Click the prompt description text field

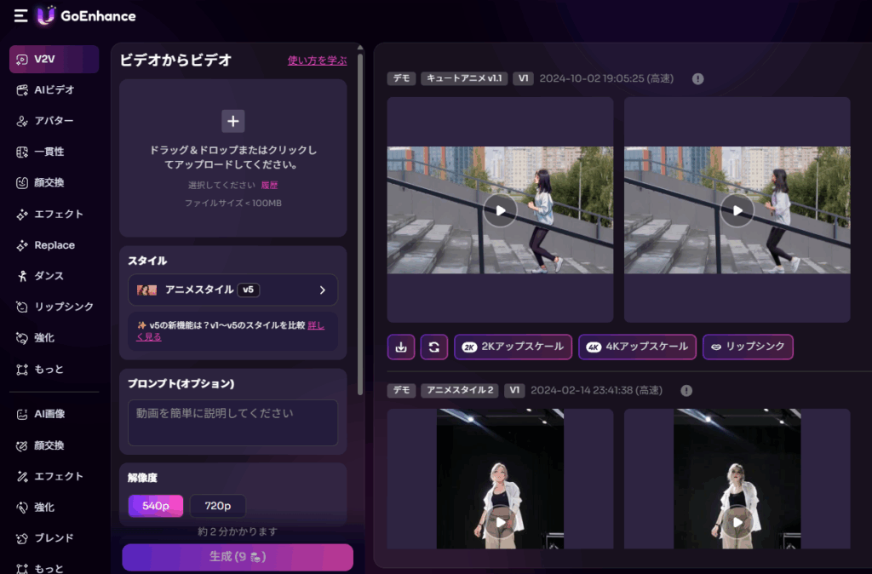point(232,422)
